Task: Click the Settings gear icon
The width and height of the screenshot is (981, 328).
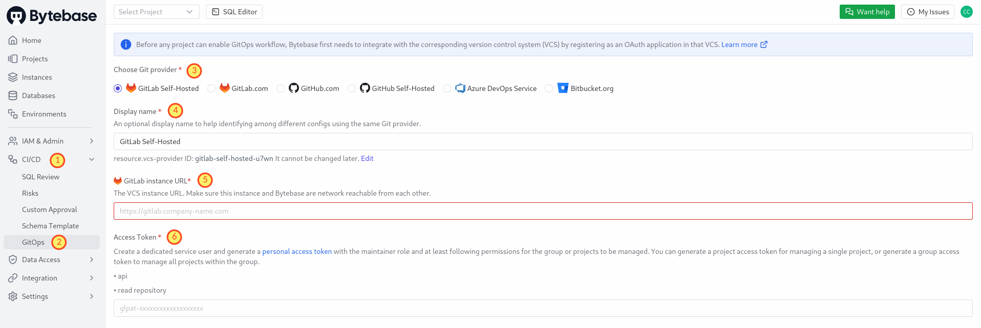Action: pyautogui.click(x=13, y=296)
